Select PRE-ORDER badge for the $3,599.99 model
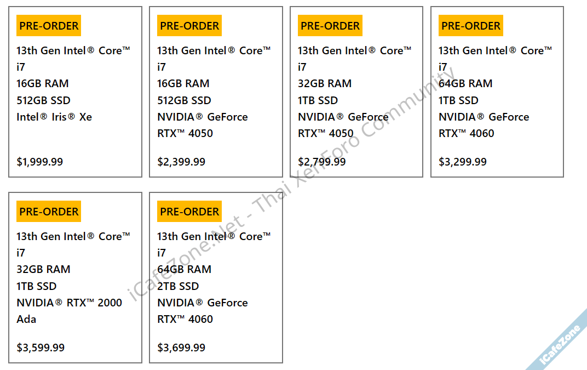The image size is (587, 370). tap(49, 212)
